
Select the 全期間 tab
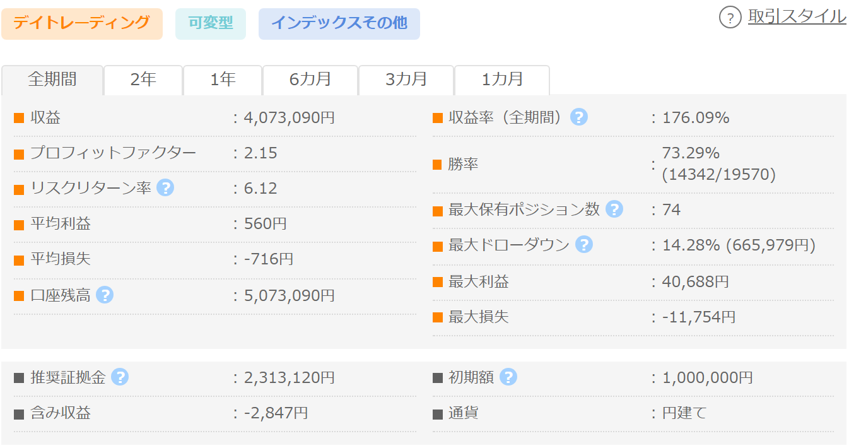click(x=52, y=80)
